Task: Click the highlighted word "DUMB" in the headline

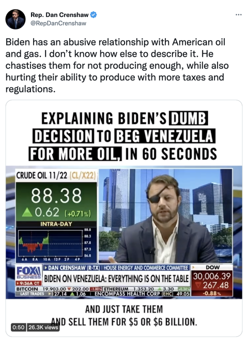Action: click(189, 118)
